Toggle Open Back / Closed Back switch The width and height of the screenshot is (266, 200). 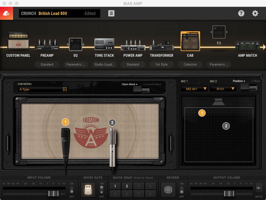(141, 89)
